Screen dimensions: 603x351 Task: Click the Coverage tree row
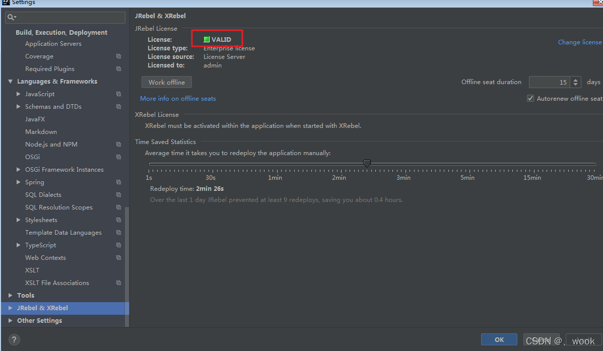(65, 56)
